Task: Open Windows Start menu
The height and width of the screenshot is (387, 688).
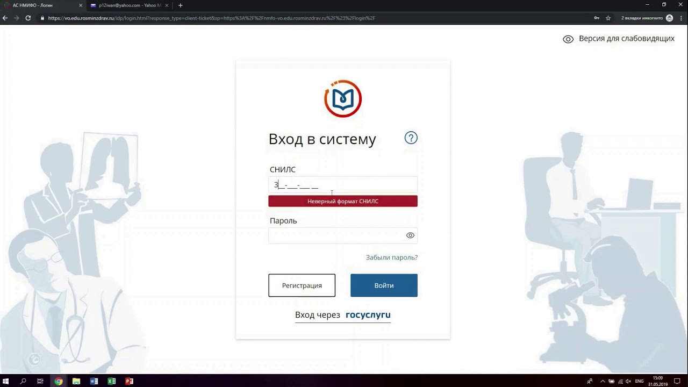Action: [x=6, y=381]
